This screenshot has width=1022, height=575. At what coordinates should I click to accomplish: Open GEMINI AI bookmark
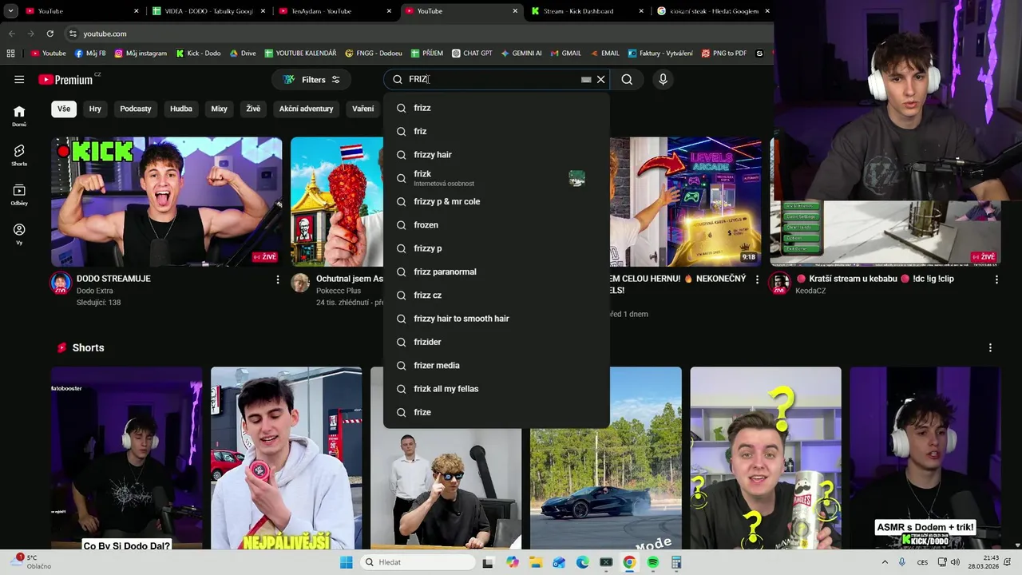[521, 54]
